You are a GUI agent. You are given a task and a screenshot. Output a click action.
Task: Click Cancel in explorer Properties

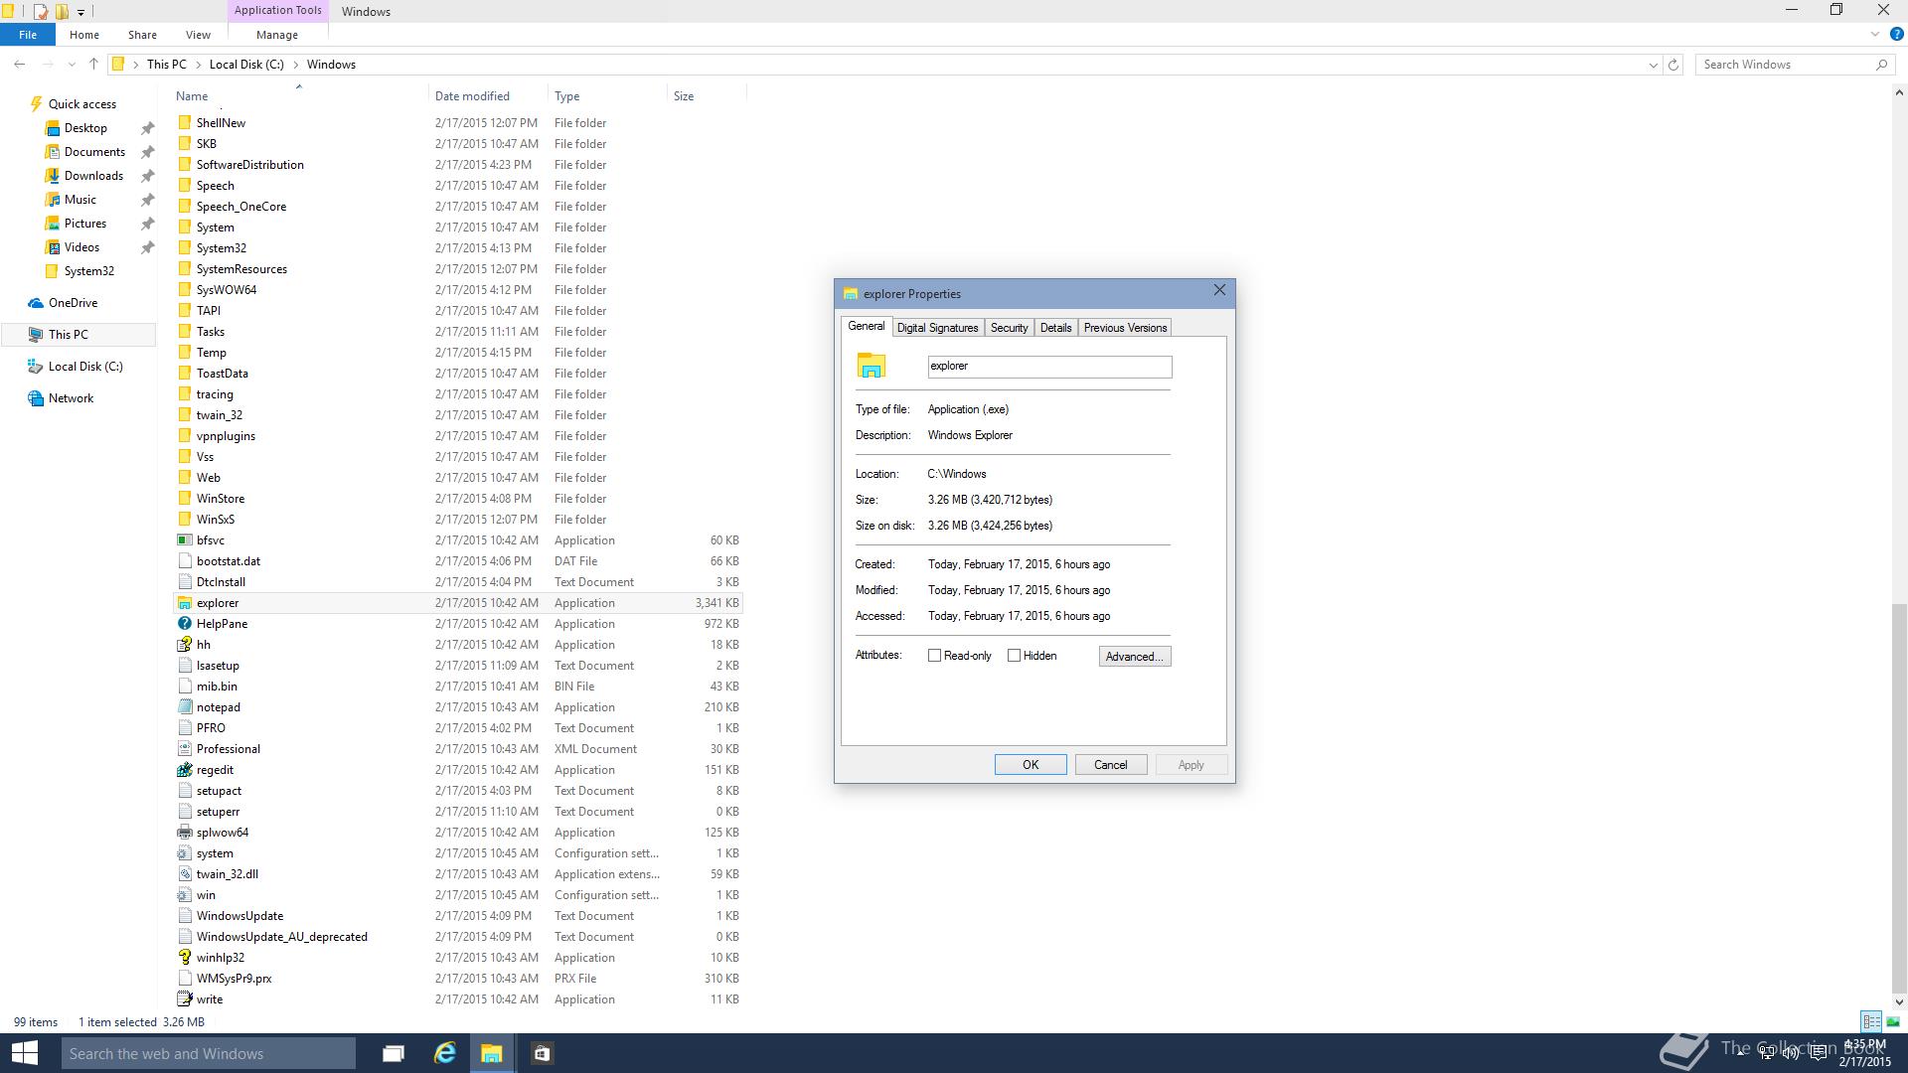[x=1110, y=765]
